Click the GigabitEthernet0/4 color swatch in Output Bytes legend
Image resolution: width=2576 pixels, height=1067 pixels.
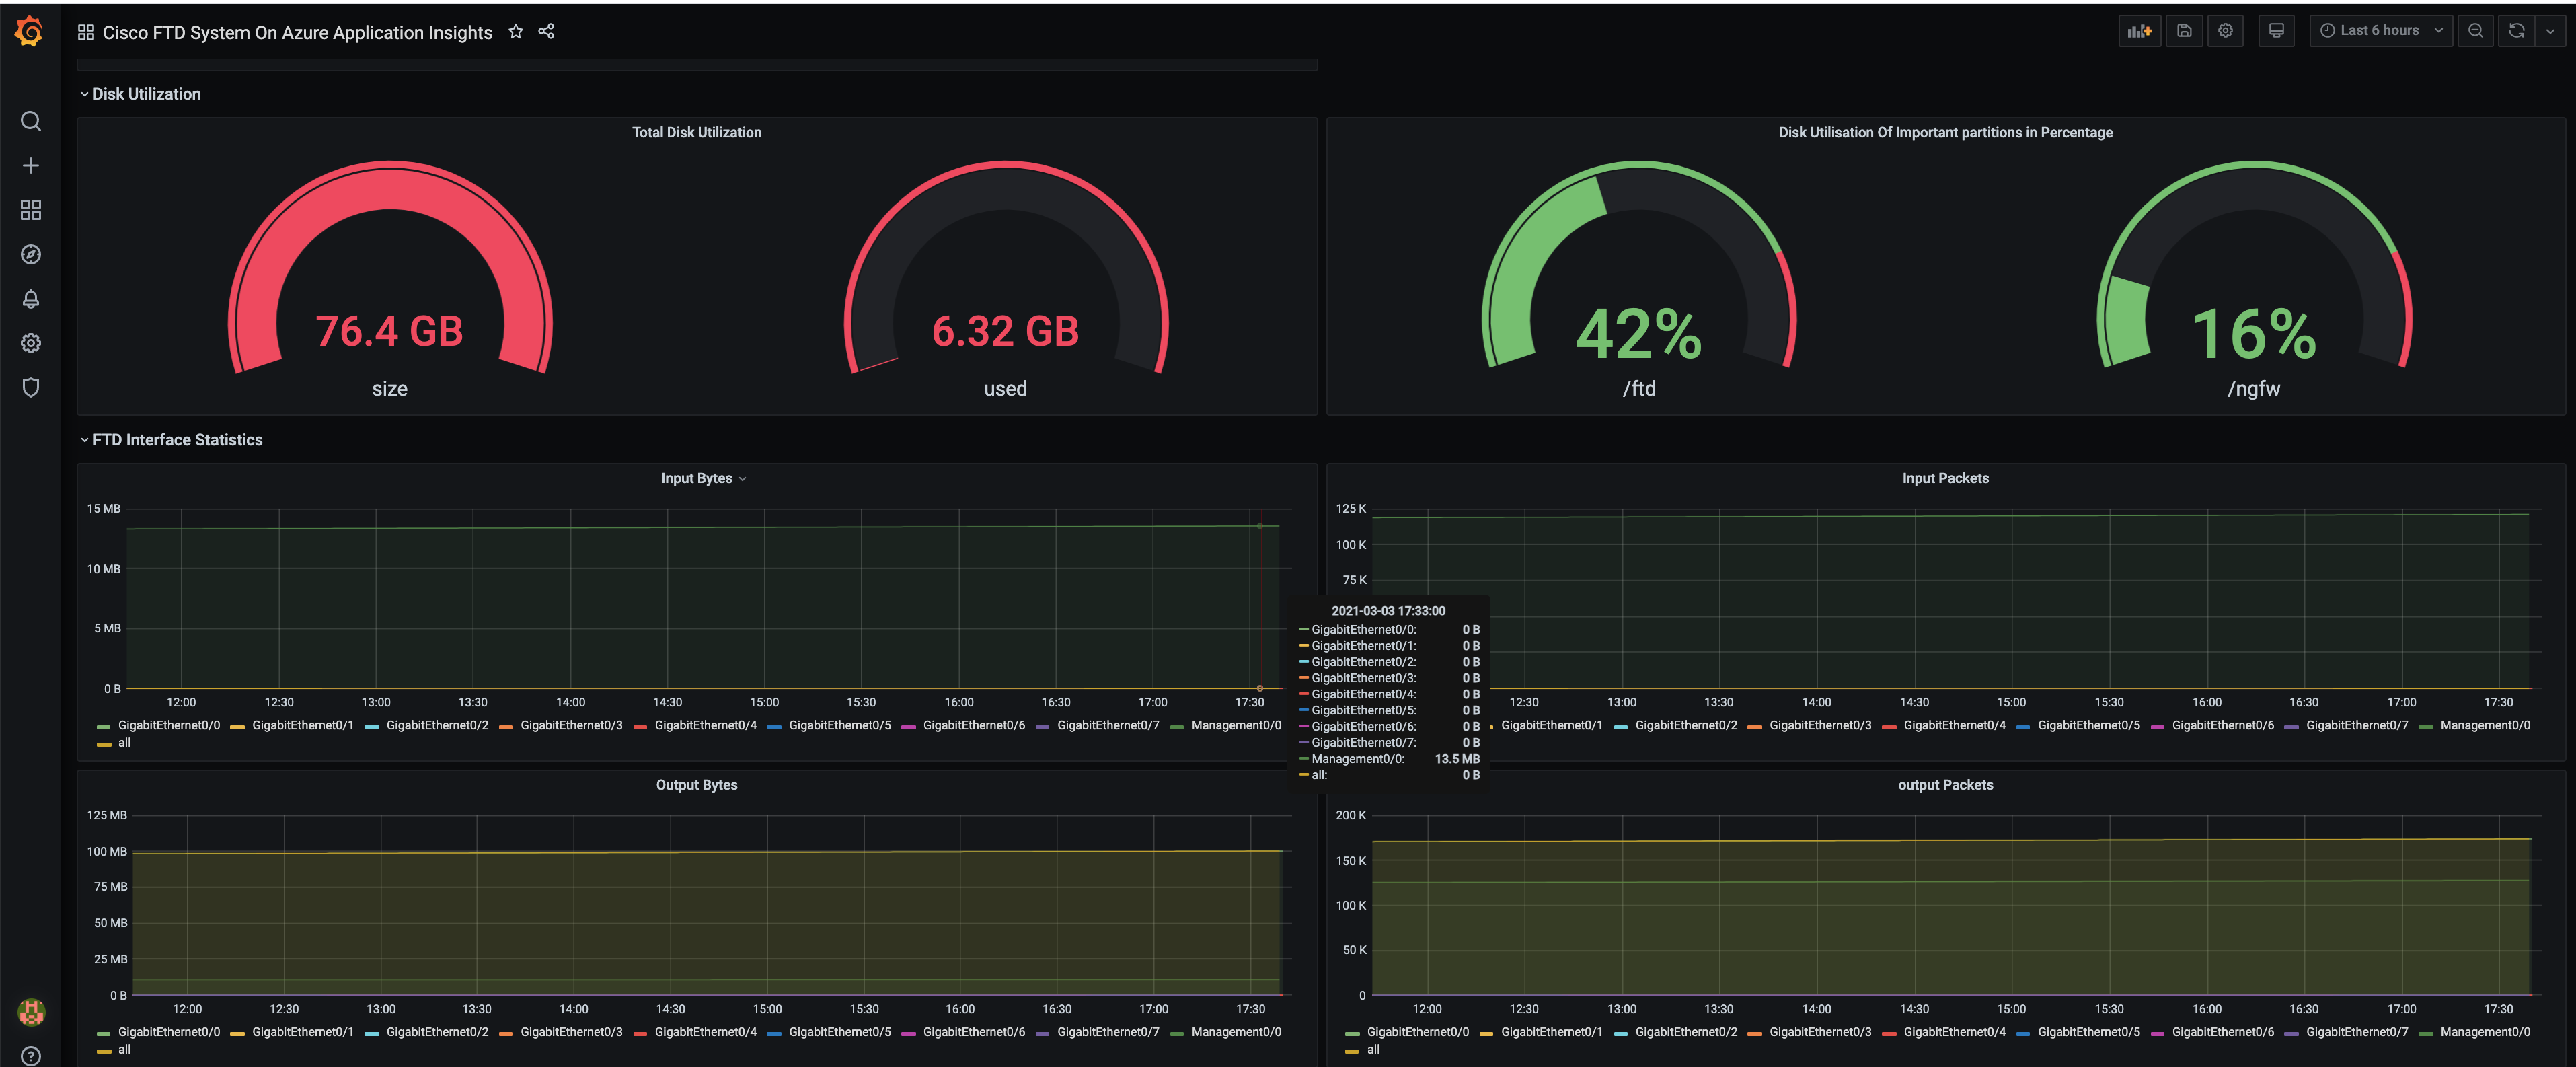point(640,1033)
